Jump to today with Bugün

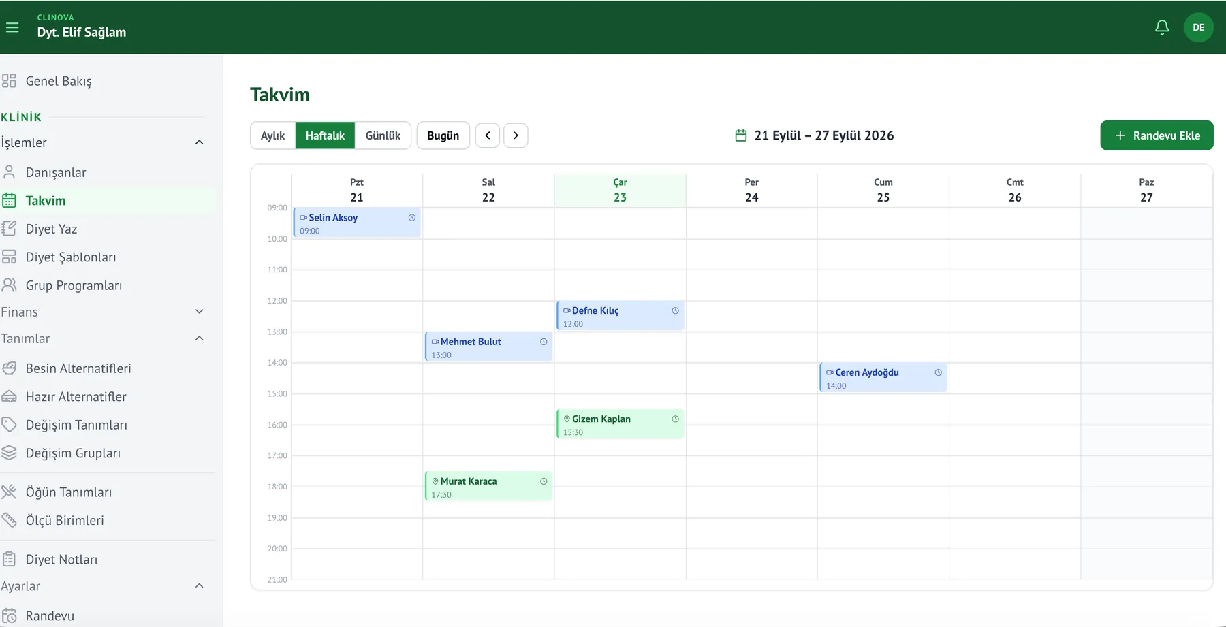443,135
